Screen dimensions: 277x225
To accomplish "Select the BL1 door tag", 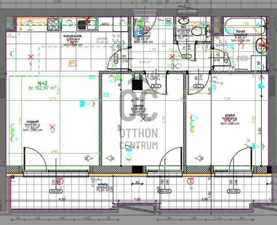I will (x=186, y=56).
